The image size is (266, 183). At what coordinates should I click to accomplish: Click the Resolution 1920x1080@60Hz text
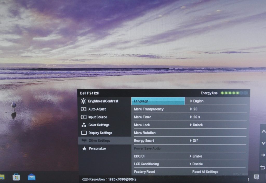(113, 179)
